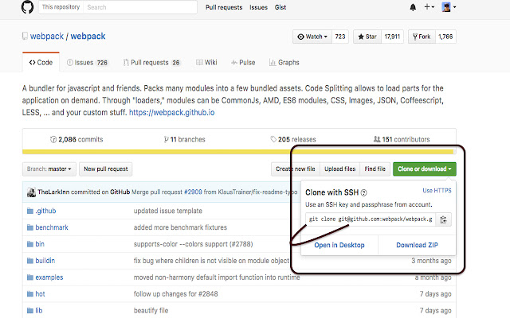Open the Branch: master dropdown
This screenshot has width=510, height=318.
tap(49, 169)
